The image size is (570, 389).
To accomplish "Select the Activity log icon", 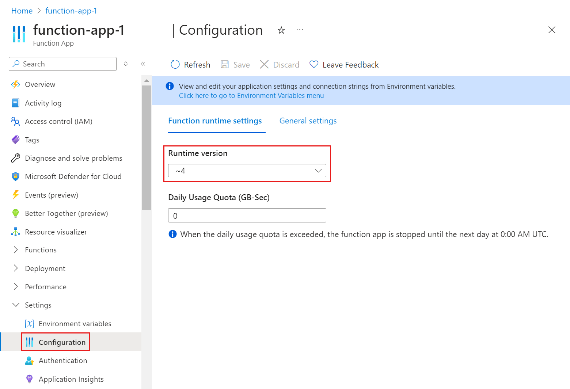I will click(15, 103).
